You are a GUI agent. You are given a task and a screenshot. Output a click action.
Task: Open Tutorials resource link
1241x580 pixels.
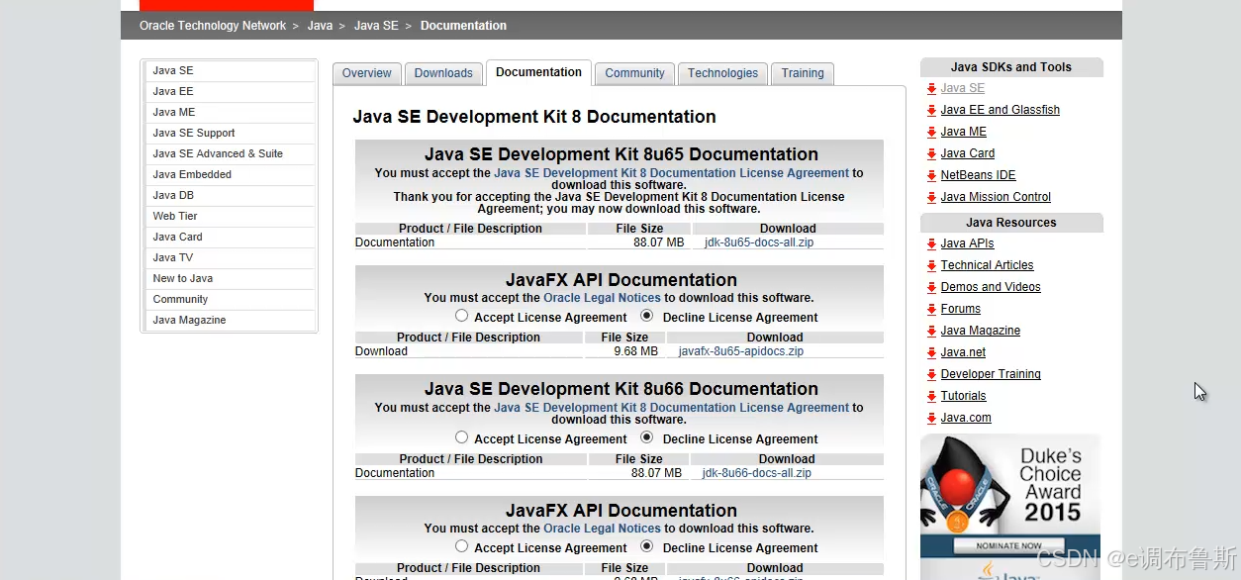[x=963, y=396]
